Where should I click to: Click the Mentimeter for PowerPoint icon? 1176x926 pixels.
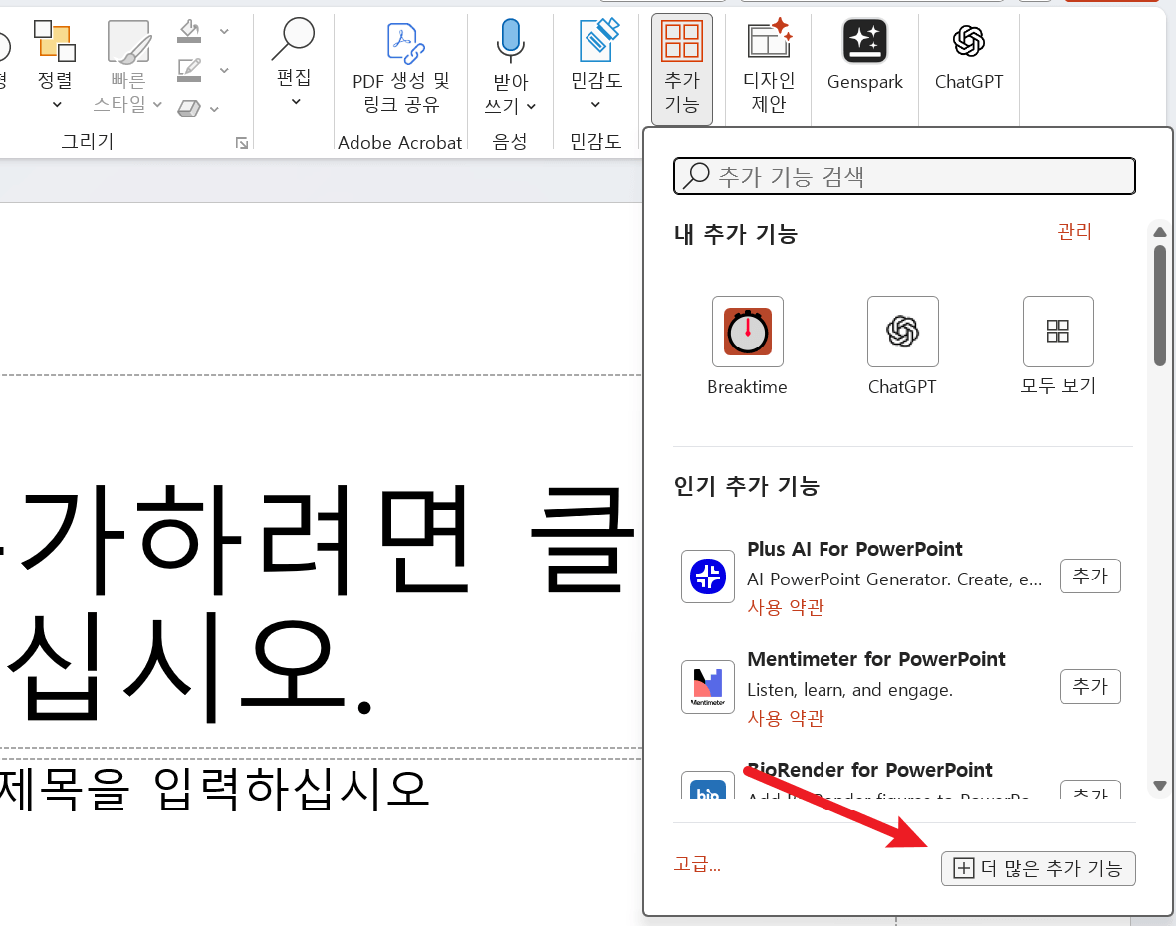click(707, 687)
